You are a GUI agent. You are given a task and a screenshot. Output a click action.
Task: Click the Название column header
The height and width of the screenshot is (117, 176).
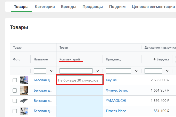pos(41,59)
